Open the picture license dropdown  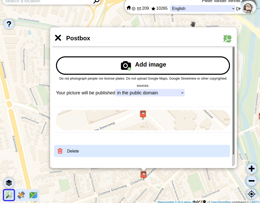(150, 93)
